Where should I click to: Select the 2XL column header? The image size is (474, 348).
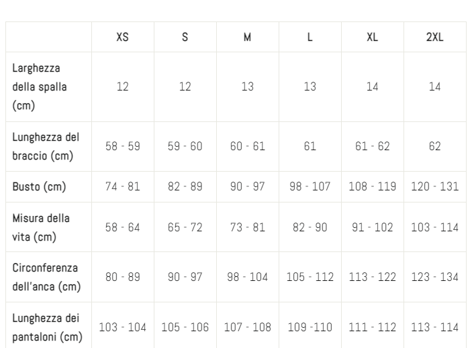pos(434,37)
